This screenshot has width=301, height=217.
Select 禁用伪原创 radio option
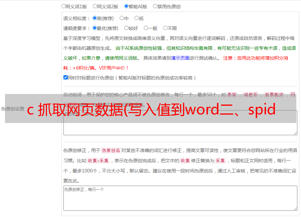155,6
